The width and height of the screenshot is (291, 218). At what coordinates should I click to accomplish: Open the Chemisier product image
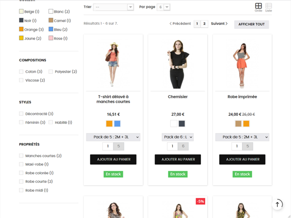coord(178,64)
